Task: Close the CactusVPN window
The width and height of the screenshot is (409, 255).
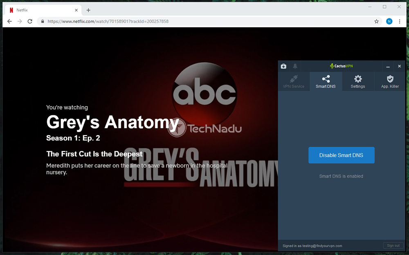Action: 399,66
